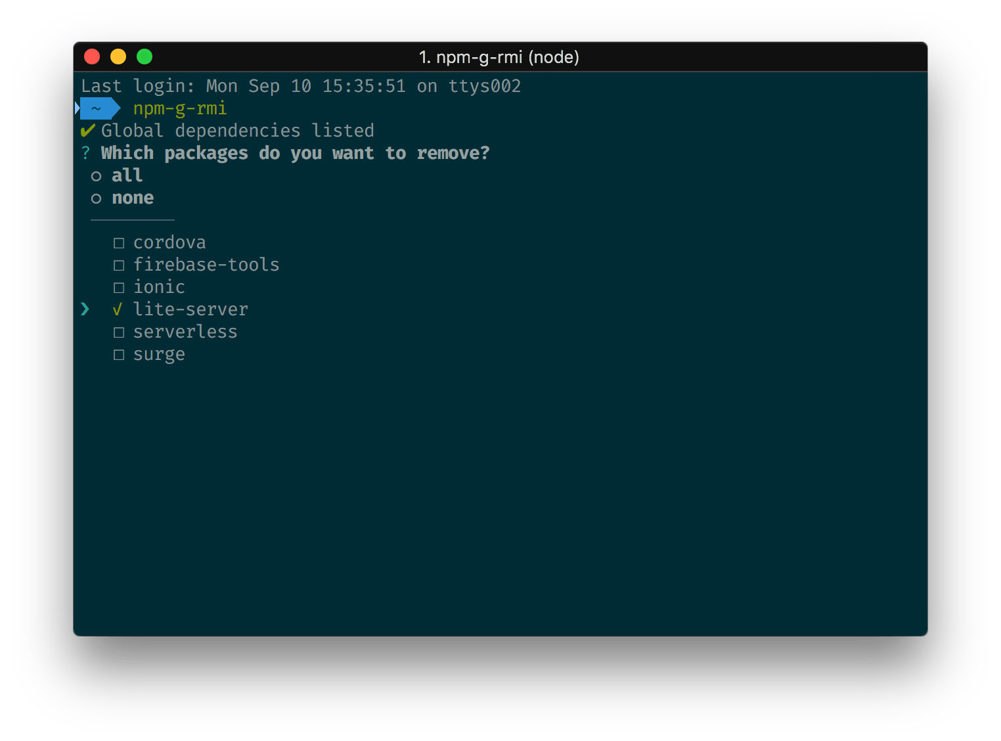Select the ionic package entry
Viewport: 1001px width, 741px height.
click(159, 286)
